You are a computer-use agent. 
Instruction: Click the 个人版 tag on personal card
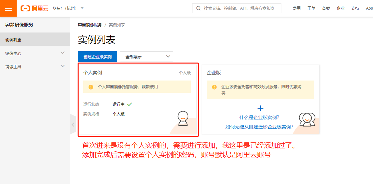pos(185,73)
